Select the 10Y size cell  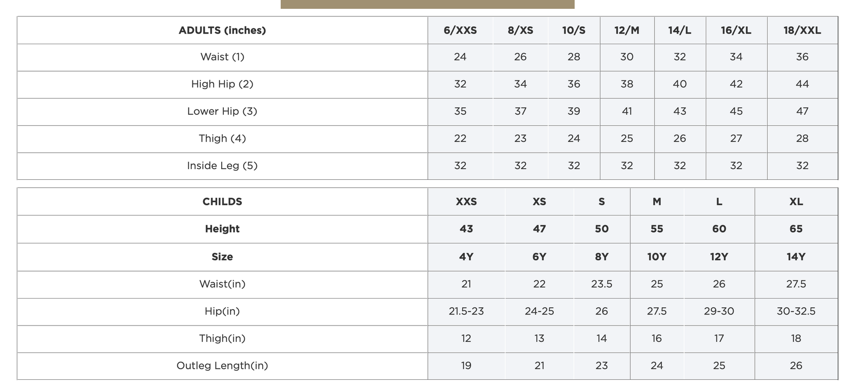[x=656, y=257]
